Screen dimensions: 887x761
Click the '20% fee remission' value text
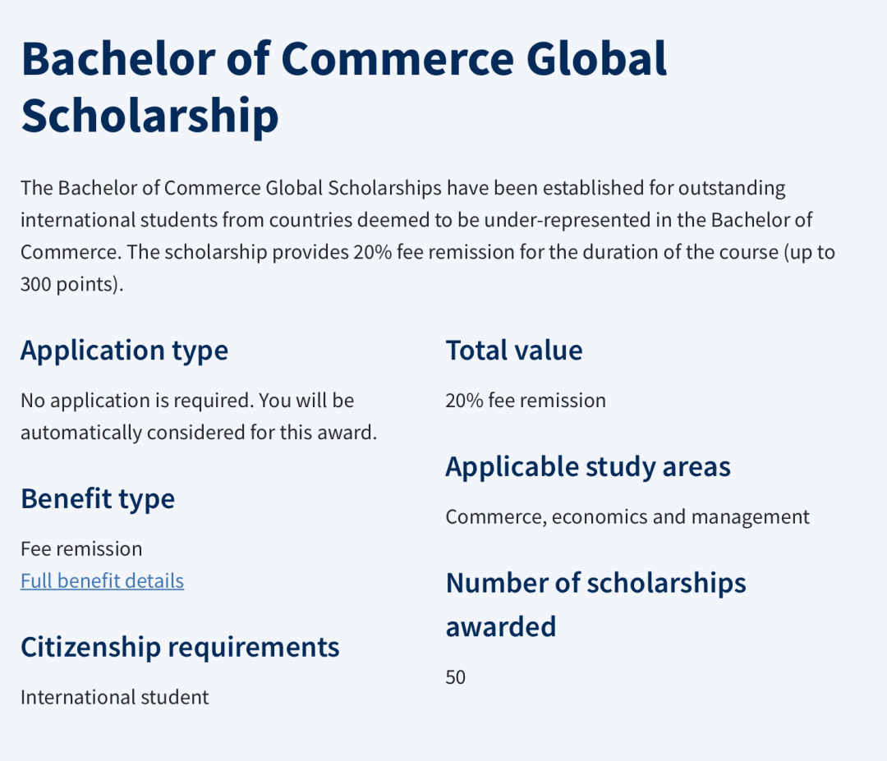click(526, 401)
